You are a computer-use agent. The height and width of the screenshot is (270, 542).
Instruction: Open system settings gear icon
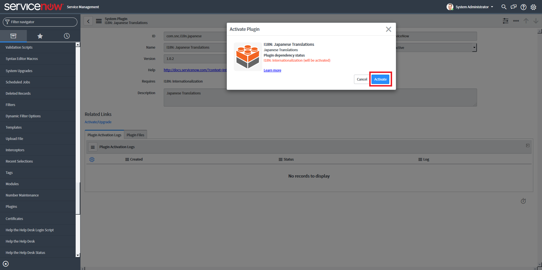click(x=533, y=7)
